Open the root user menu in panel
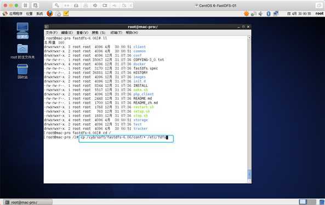Screen dimensions: 325x205 pyautogui.click(x=319, y=14)
